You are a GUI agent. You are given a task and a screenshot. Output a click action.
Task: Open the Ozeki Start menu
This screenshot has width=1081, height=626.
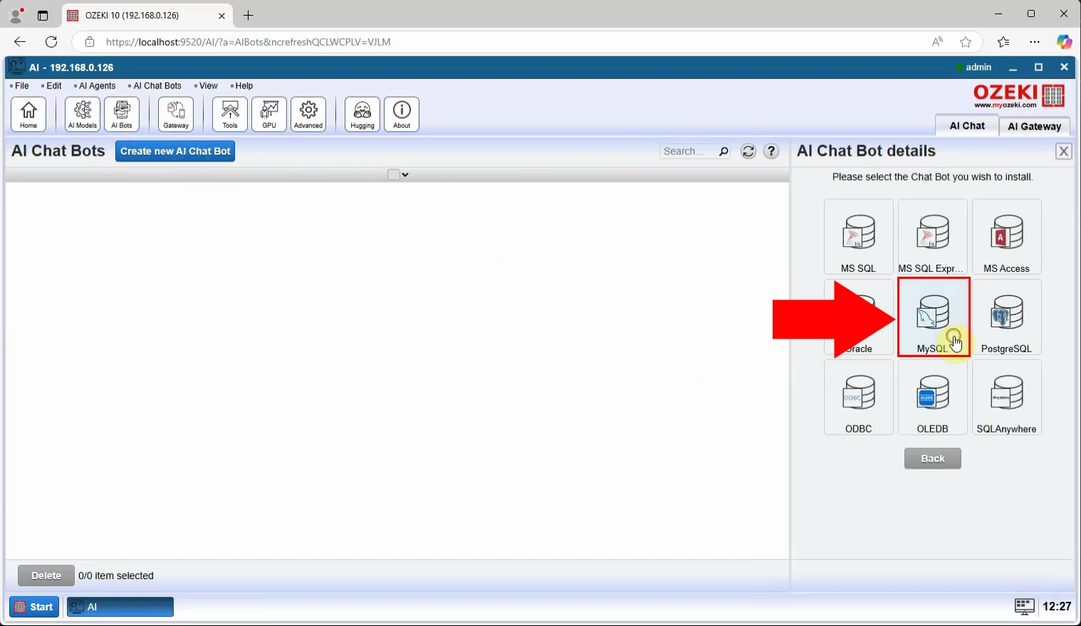tap(34, 607)
